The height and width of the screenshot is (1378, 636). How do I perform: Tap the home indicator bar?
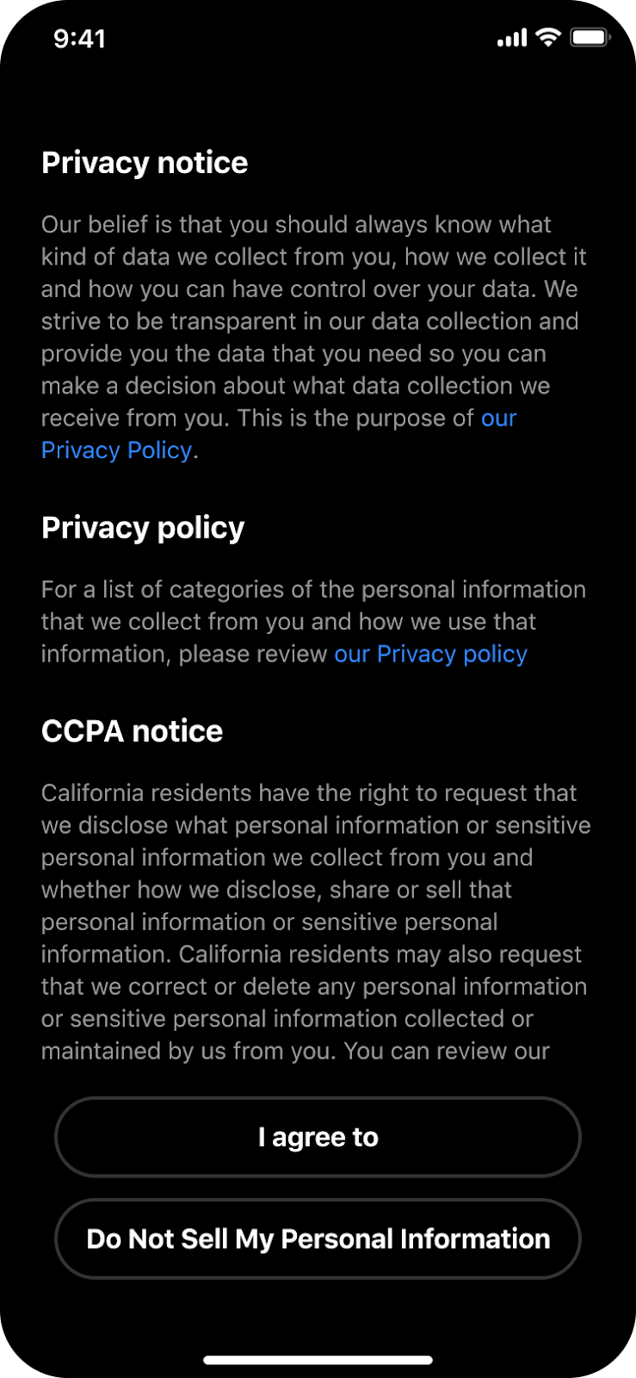click(x=318, y=1360)
